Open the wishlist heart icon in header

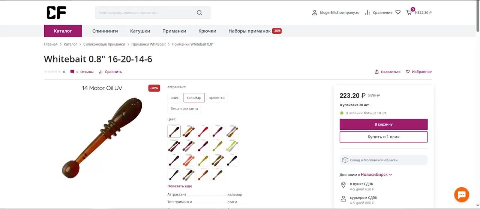click(x=398, y=12)
